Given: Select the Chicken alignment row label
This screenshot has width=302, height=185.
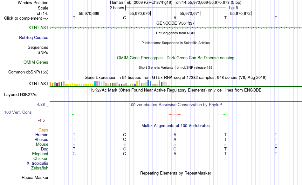Looking at the screenshot, I should tap(41, 158).
